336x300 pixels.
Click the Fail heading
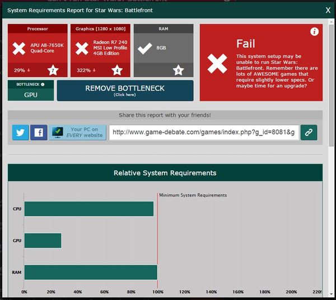[x=246, y=44]
